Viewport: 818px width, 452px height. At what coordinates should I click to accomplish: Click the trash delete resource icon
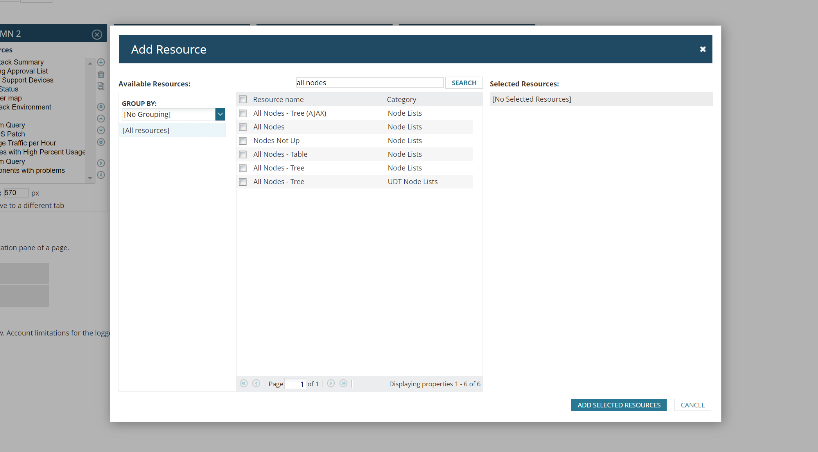point(101,74)
